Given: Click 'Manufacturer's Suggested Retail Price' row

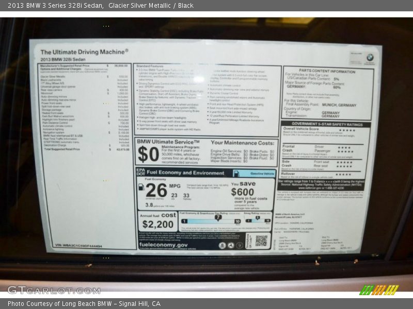Looking at the screenshot, I should 84,66.
